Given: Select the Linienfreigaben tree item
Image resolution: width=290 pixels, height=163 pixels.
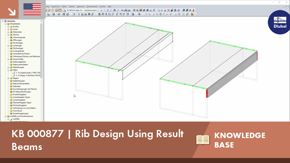Looking at the screenshot, I should pos(19,100).
